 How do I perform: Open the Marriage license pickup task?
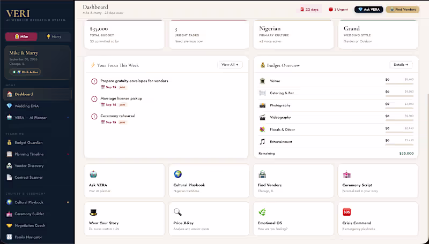[x=121, y=98]
